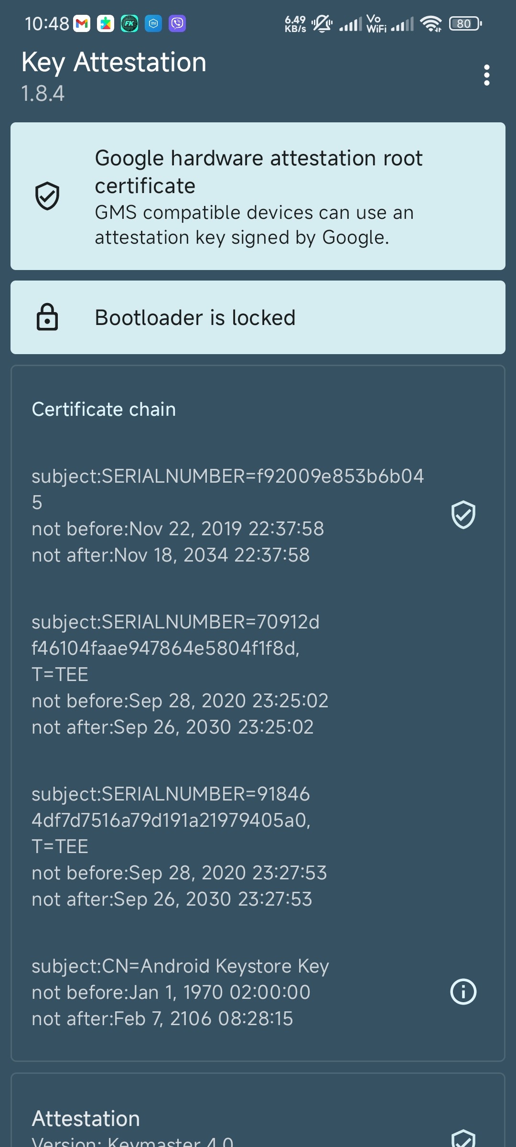
Task: Tap verified shield next to first certificate
Action: (x=463, y=515)
